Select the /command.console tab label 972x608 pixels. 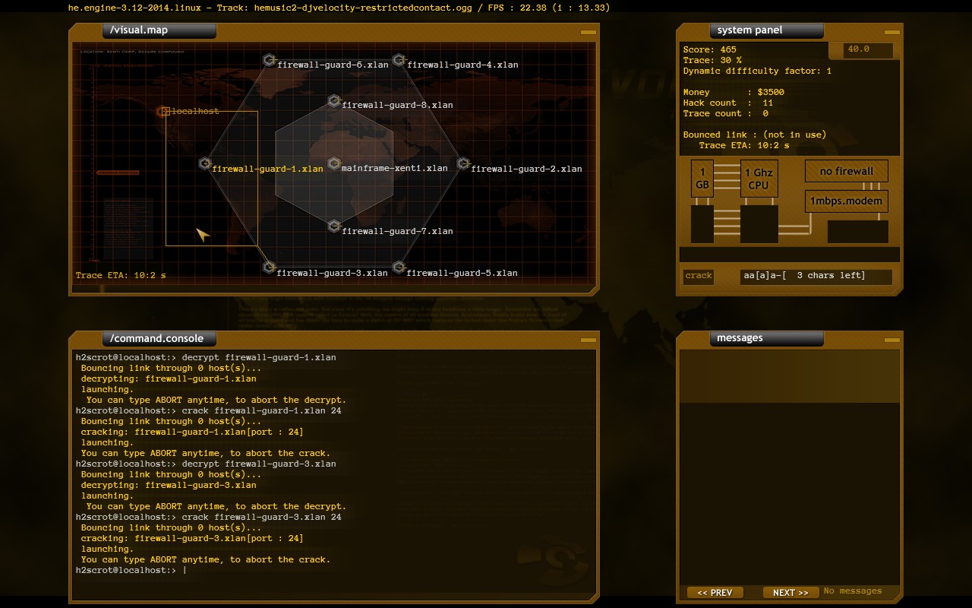(159, 338)
